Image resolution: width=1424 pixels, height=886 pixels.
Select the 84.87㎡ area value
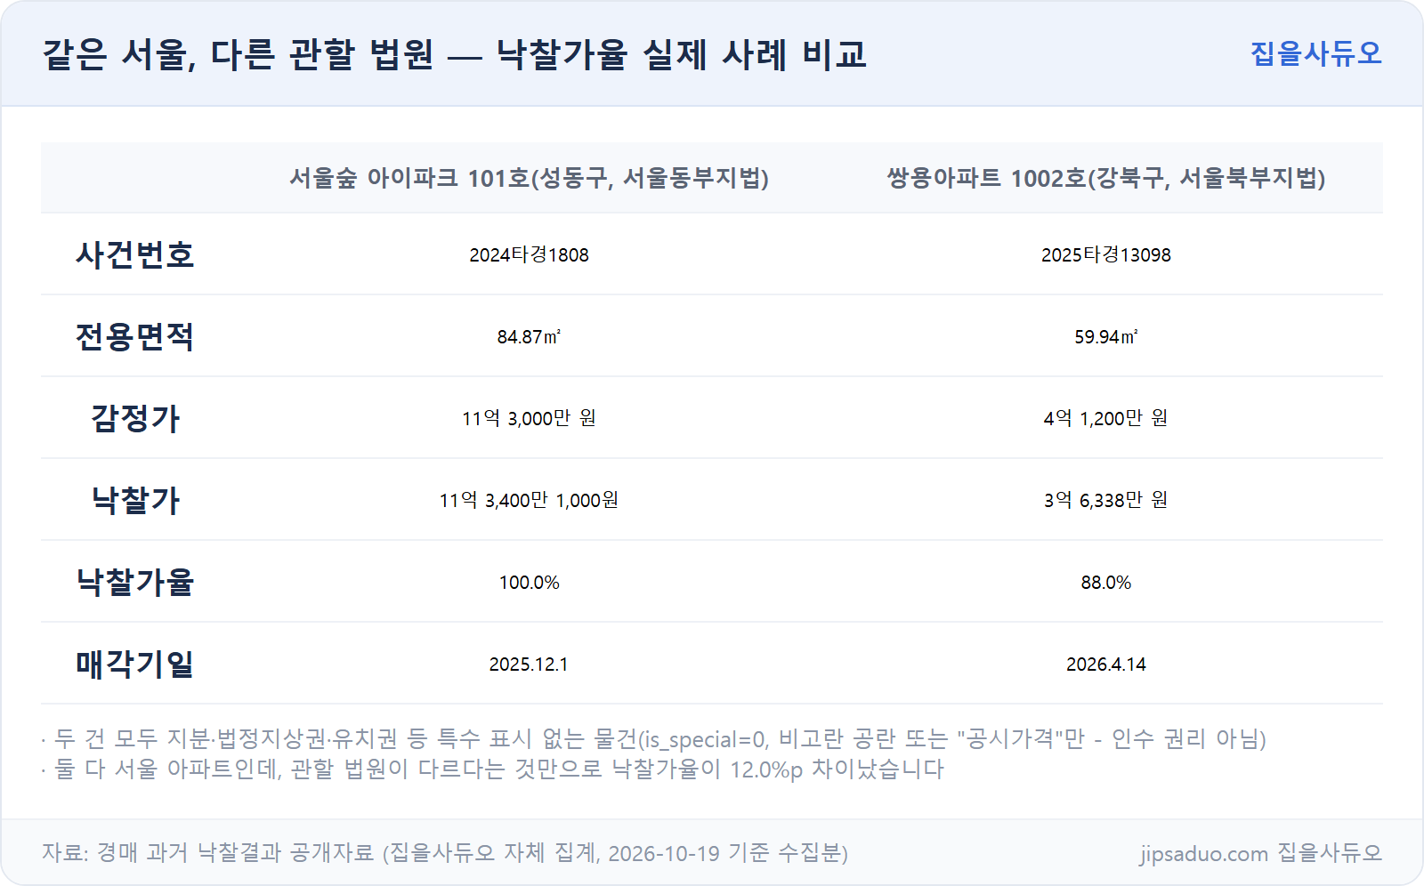(x=530, y=336)
